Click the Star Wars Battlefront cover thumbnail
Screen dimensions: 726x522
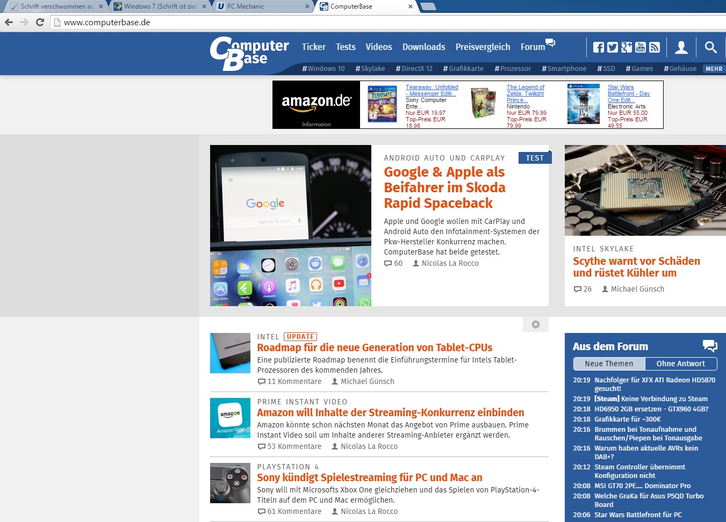click(584, 104)
